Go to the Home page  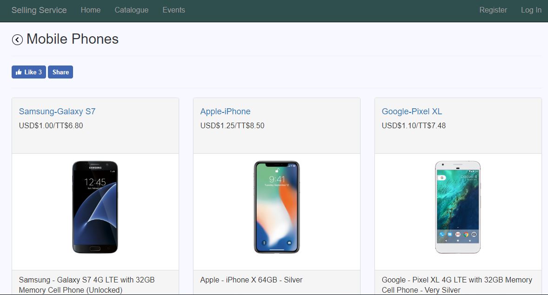pos(91,10)
